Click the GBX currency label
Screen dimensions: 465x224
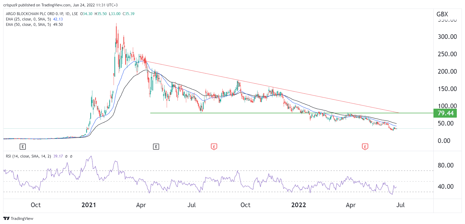[442, 14]
